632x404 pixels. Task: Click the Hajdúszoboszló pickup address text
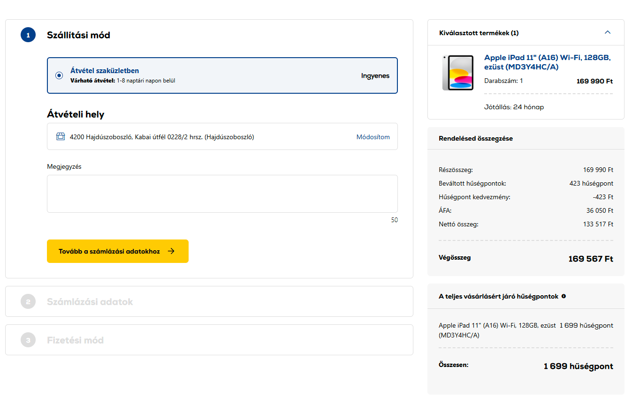[162, 137]
